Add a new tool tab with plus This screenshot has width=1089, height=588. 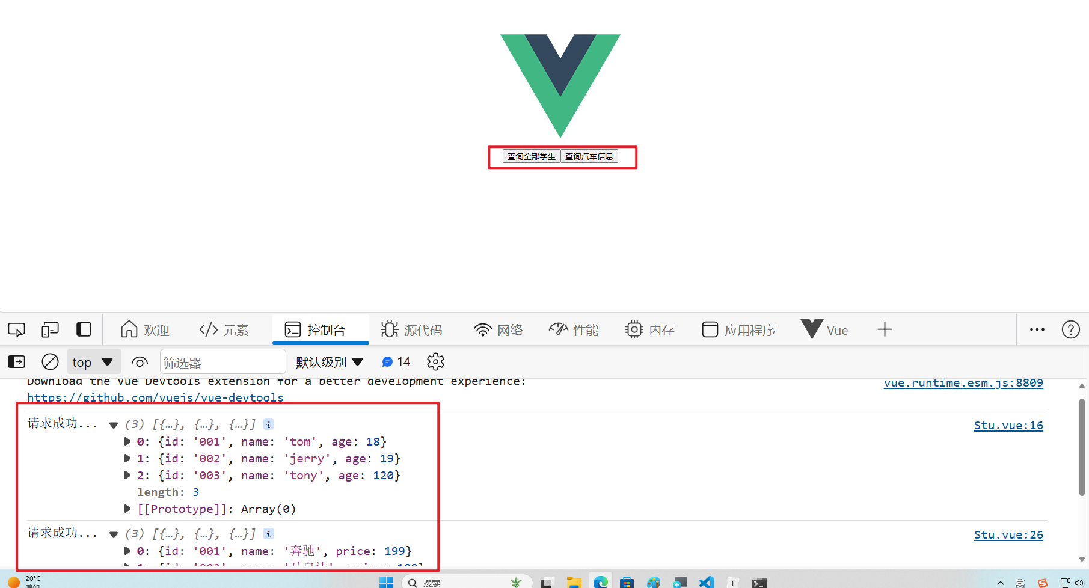click(885, 329)
